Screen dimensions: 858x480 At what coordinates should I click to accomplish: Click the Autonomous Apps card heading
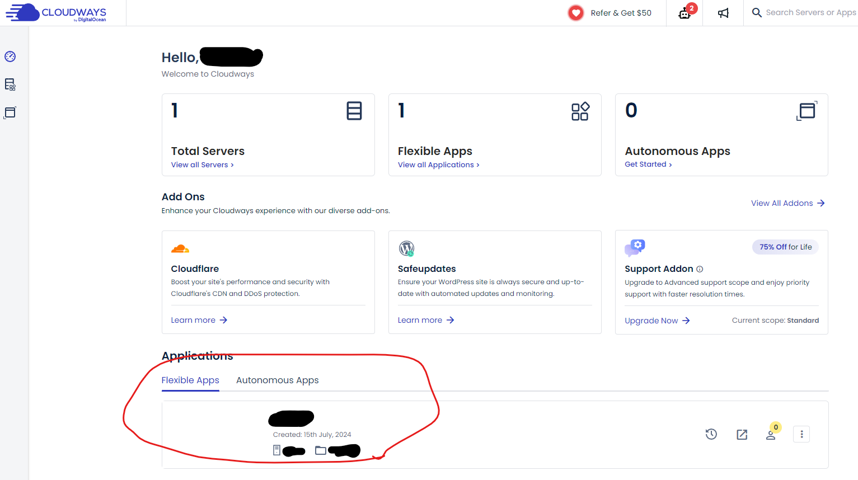click(x=678, y=151)
